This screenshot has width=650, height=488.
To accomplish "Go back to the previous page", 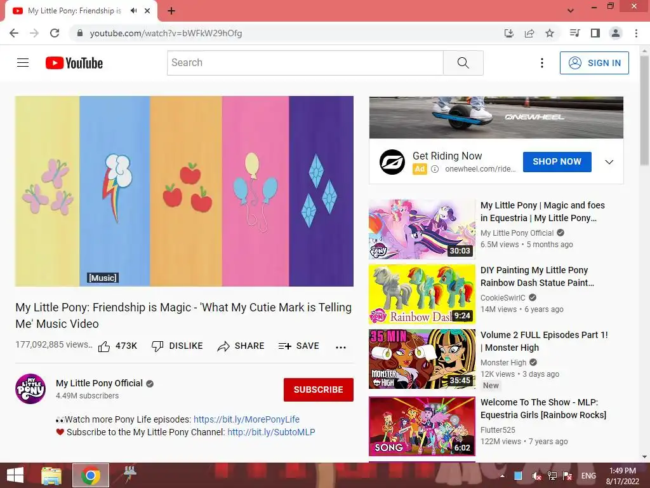I will 14,33.
